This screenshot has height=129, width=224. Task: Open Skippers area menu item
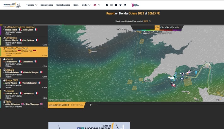click(x=47, y=5)
